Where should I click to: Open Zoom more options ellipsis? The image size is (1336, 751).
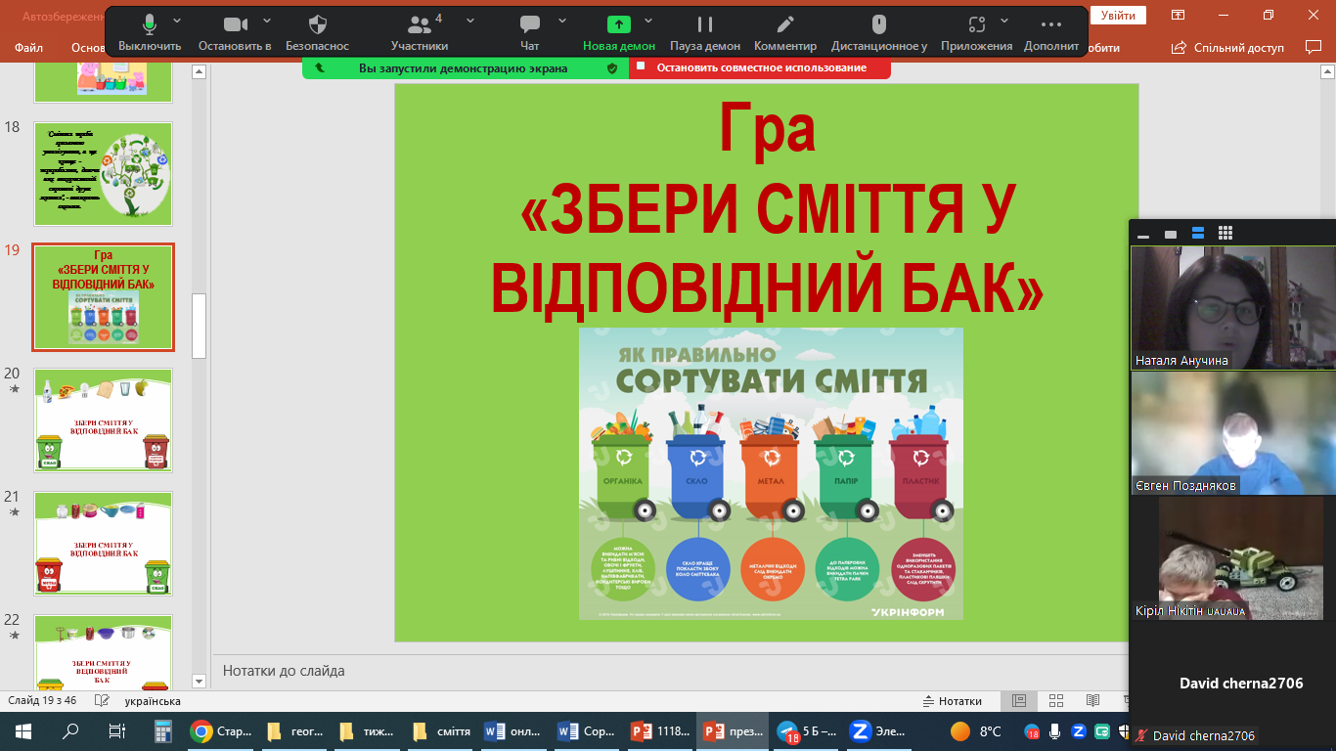point(1051,32)
